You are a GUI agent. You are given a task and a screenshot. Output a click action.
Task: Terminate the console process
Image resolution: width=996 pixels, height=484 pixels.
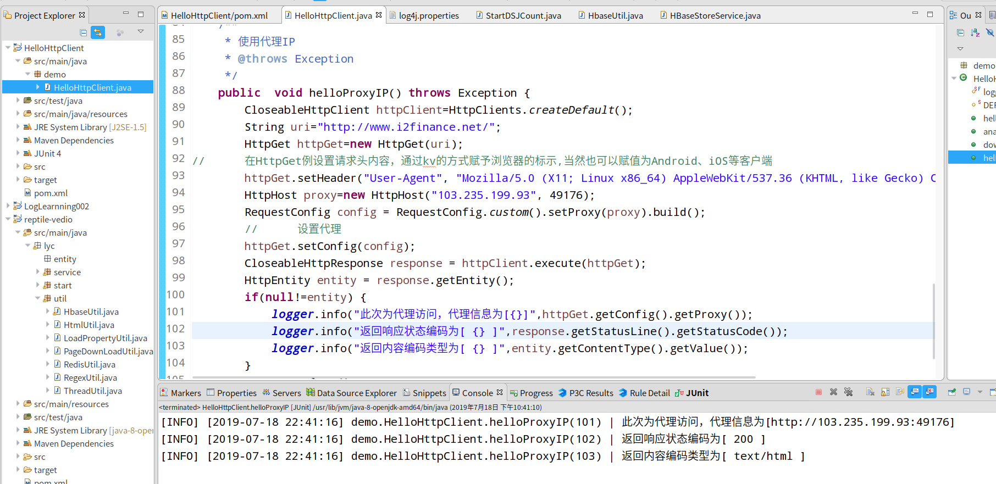pyautogui.click(x=818, y=392)
